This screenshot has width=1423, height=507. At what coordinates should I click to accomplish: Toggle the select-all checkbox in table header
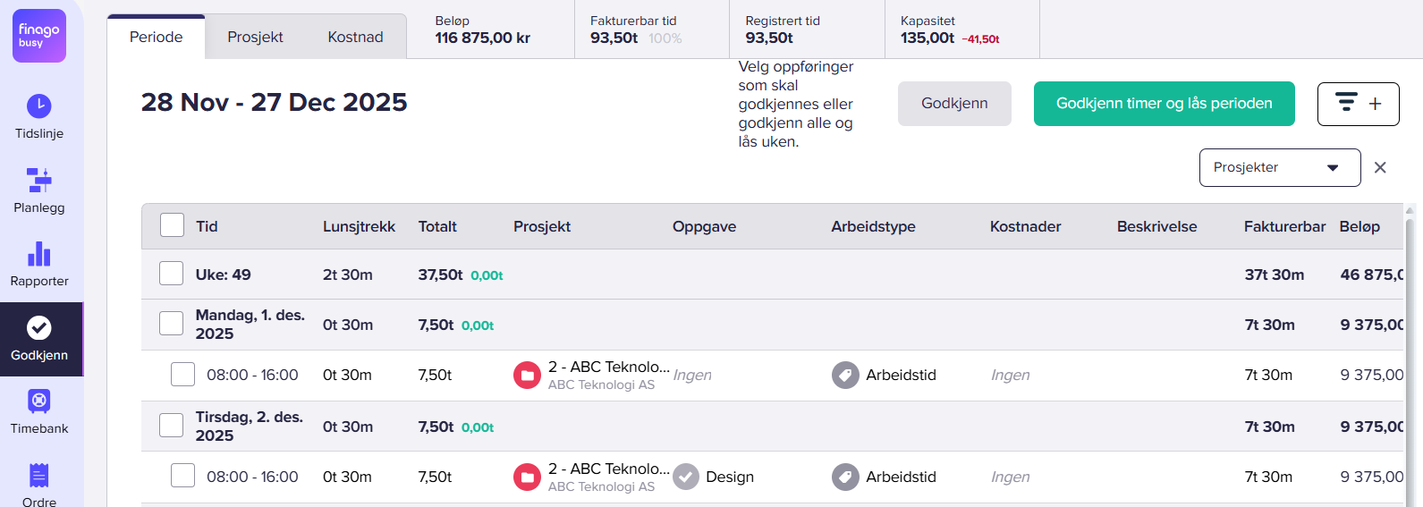point(172,225)
